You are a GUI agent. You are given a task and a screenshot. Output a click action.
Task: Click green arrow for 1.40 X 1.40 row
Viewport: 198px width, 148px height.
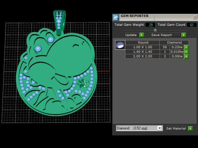(x=186, y=52)
